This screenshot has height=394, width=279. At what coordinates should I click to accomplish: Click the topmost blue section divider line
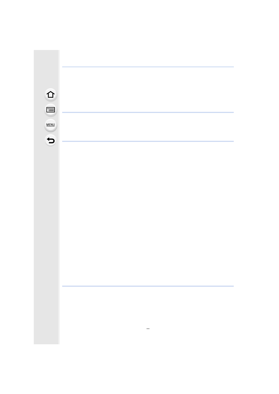[148, 67]
